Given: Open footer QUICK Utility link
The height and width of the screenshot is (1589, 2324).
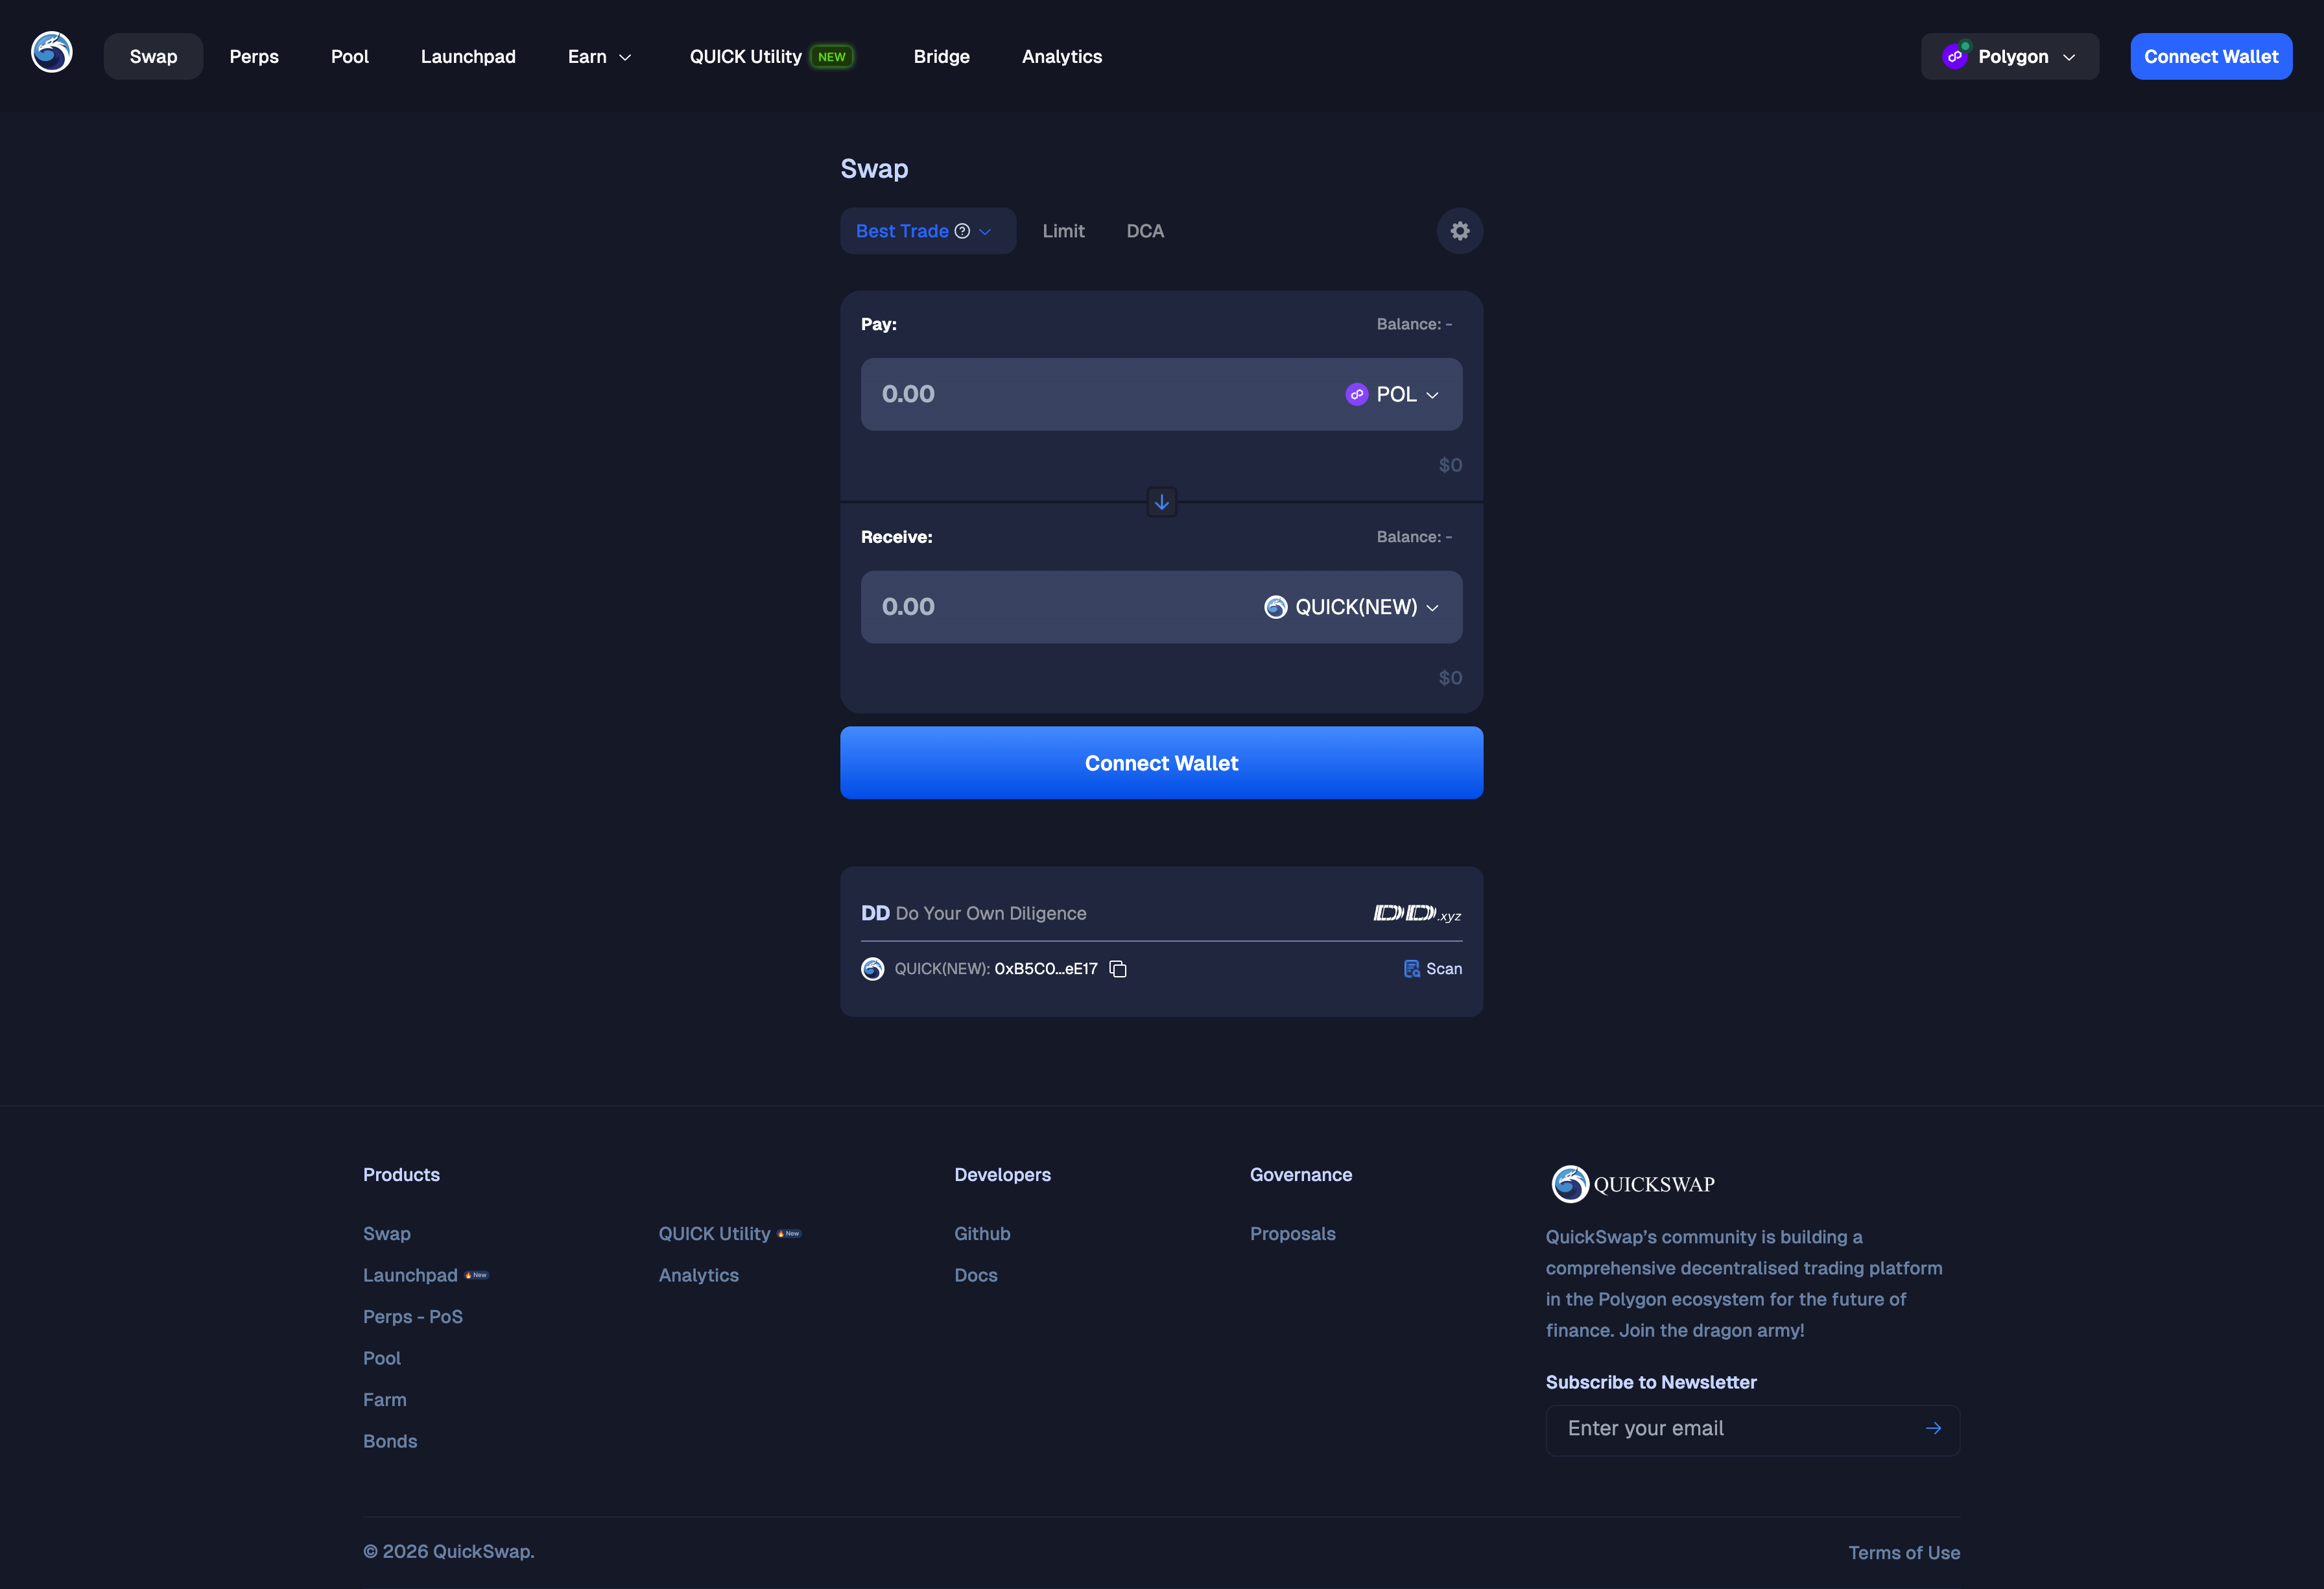Looking at the screenshot, I should click(x=714, y=1234).
